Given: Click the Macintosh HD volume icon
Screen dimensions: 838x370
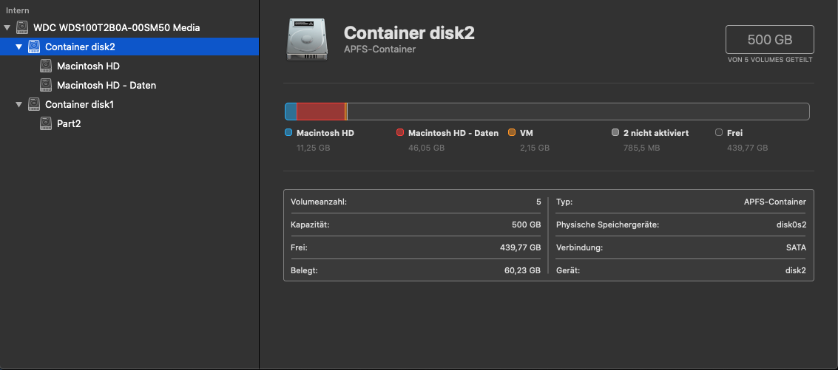Looking at the screenshot, I should (x=46, y=66).
